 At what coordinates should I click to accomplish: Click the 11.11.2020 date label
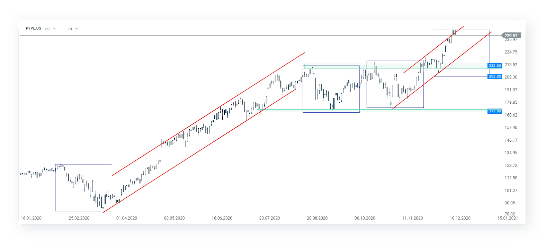[412, 218]
